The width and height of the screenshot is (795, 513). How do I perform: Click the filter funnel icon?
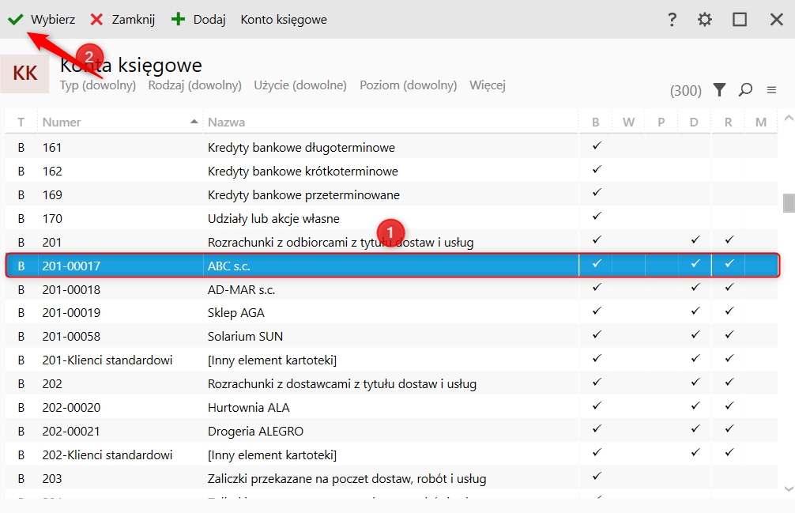719,90
